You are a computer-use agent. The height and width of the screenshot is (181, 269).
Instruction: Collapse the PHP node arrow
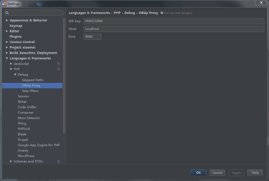pos(11,69)
